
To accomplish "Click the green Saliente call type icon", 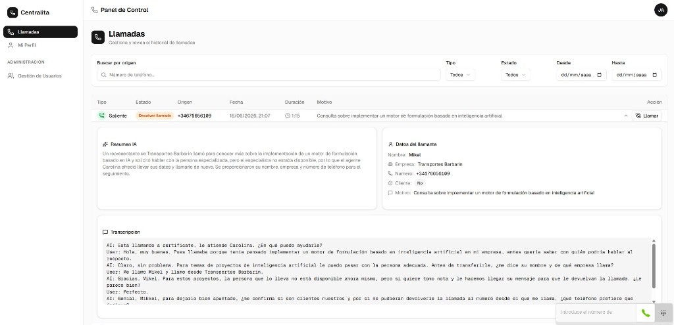I will coord(101,116).
